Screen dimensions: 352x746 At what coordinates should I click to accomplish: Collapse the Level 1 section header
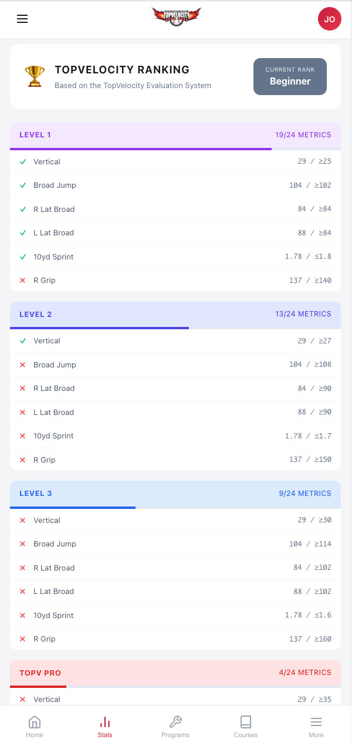pyautogui.click(x=175, y=134)
